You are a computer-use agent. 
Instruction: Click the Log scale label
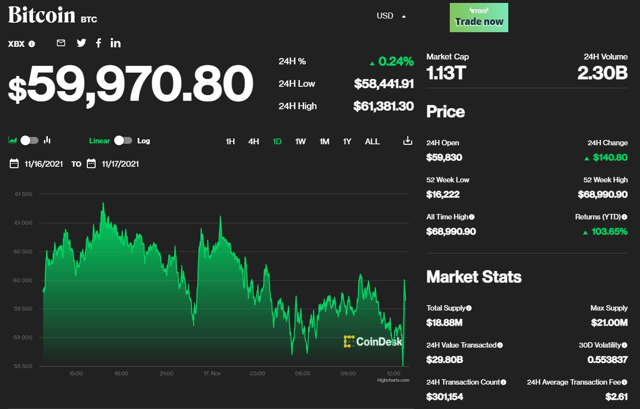(x=143, y=140)
